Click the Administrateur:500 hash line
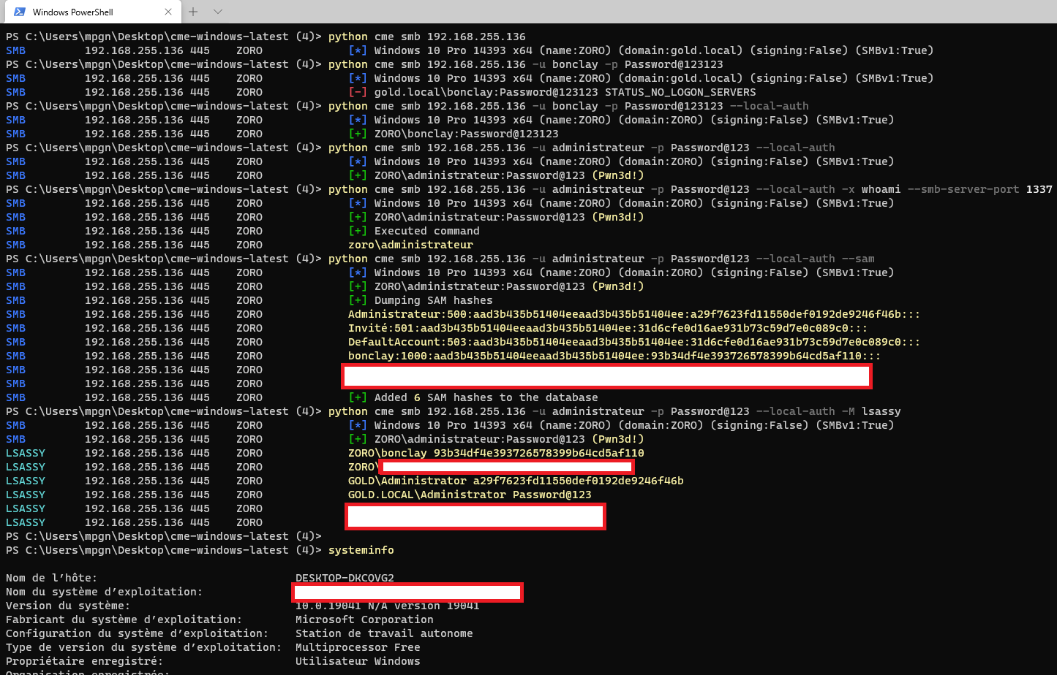The width and height of the screenshot is (1057, 675). coord(633,314)
